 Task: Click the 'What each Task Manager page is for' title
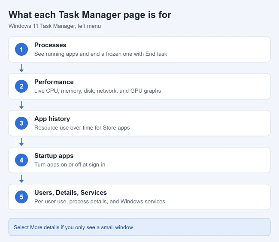(90, 15)
